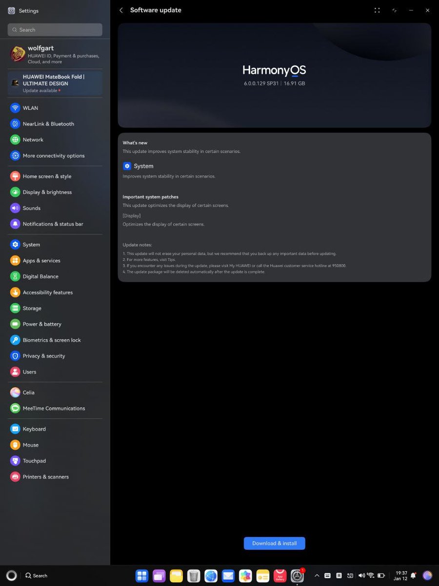Screen dimensions: 439x586
Task: Open Touchpad settings icon
Action: 15,461
